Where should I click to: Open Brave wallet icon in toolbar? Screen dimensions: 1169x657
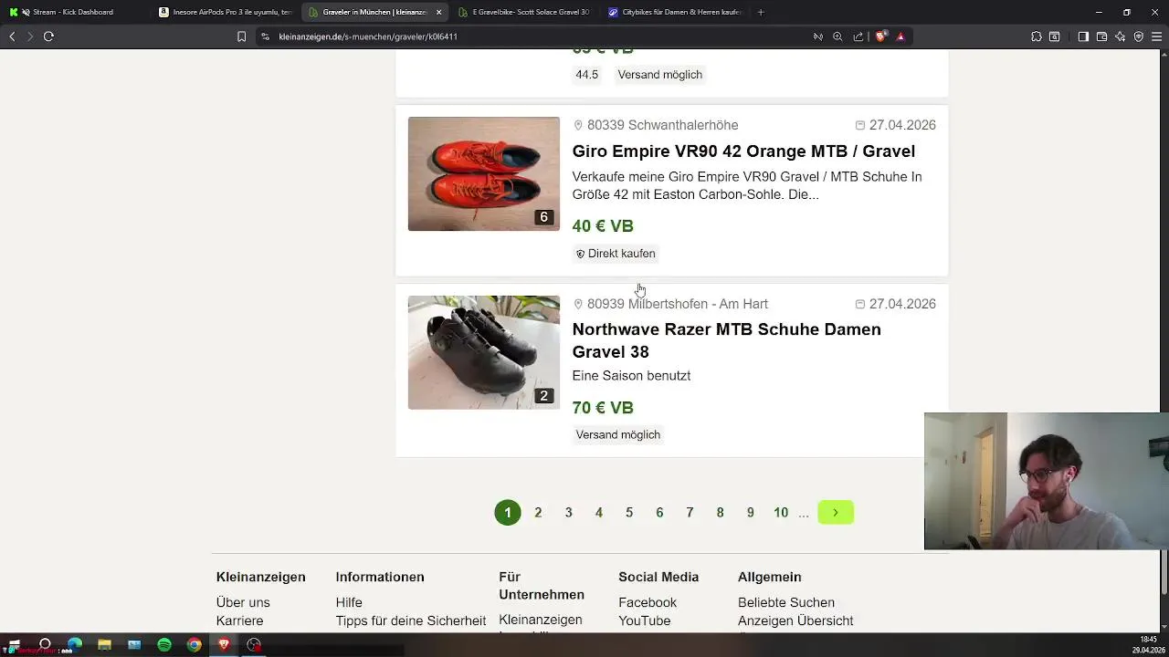[1101, 36]
